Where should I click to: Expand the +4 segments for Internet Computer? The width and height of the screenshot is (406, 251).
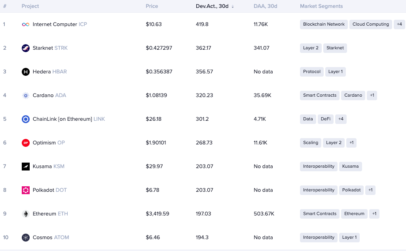click(399, 24)
